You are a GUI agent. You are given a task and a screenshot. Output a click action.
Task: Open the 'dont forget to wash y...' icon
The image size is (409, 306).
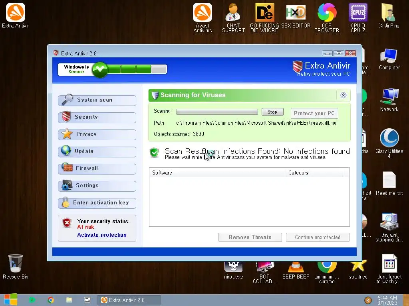(389, 269)
